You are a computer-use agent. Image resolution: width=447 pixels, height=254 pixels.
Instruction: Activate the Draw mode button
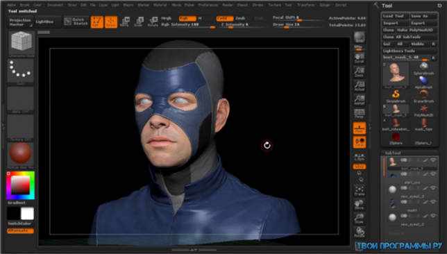(x=111, y=22)
